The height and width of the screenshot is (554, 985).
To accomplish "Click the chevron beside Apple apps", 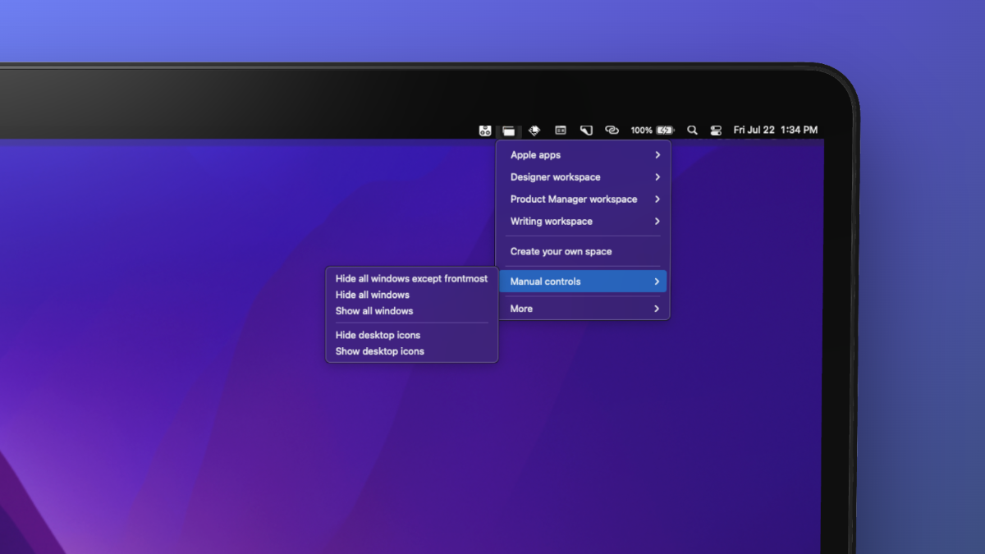I will [x=657, y=155].
